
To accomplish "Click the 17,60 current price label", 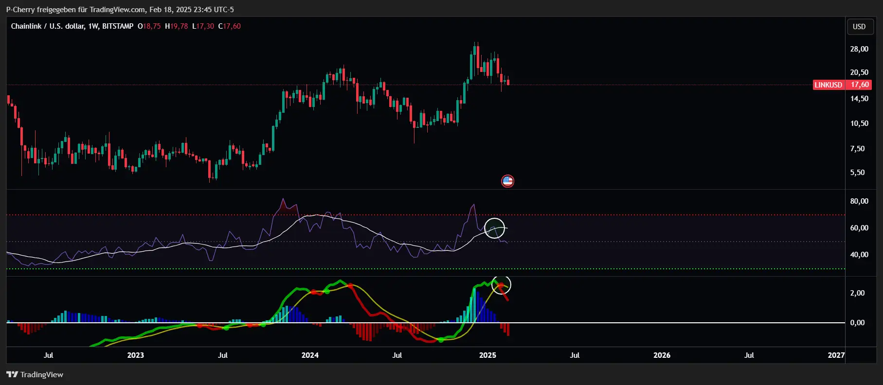I will (x=859, y=85).
